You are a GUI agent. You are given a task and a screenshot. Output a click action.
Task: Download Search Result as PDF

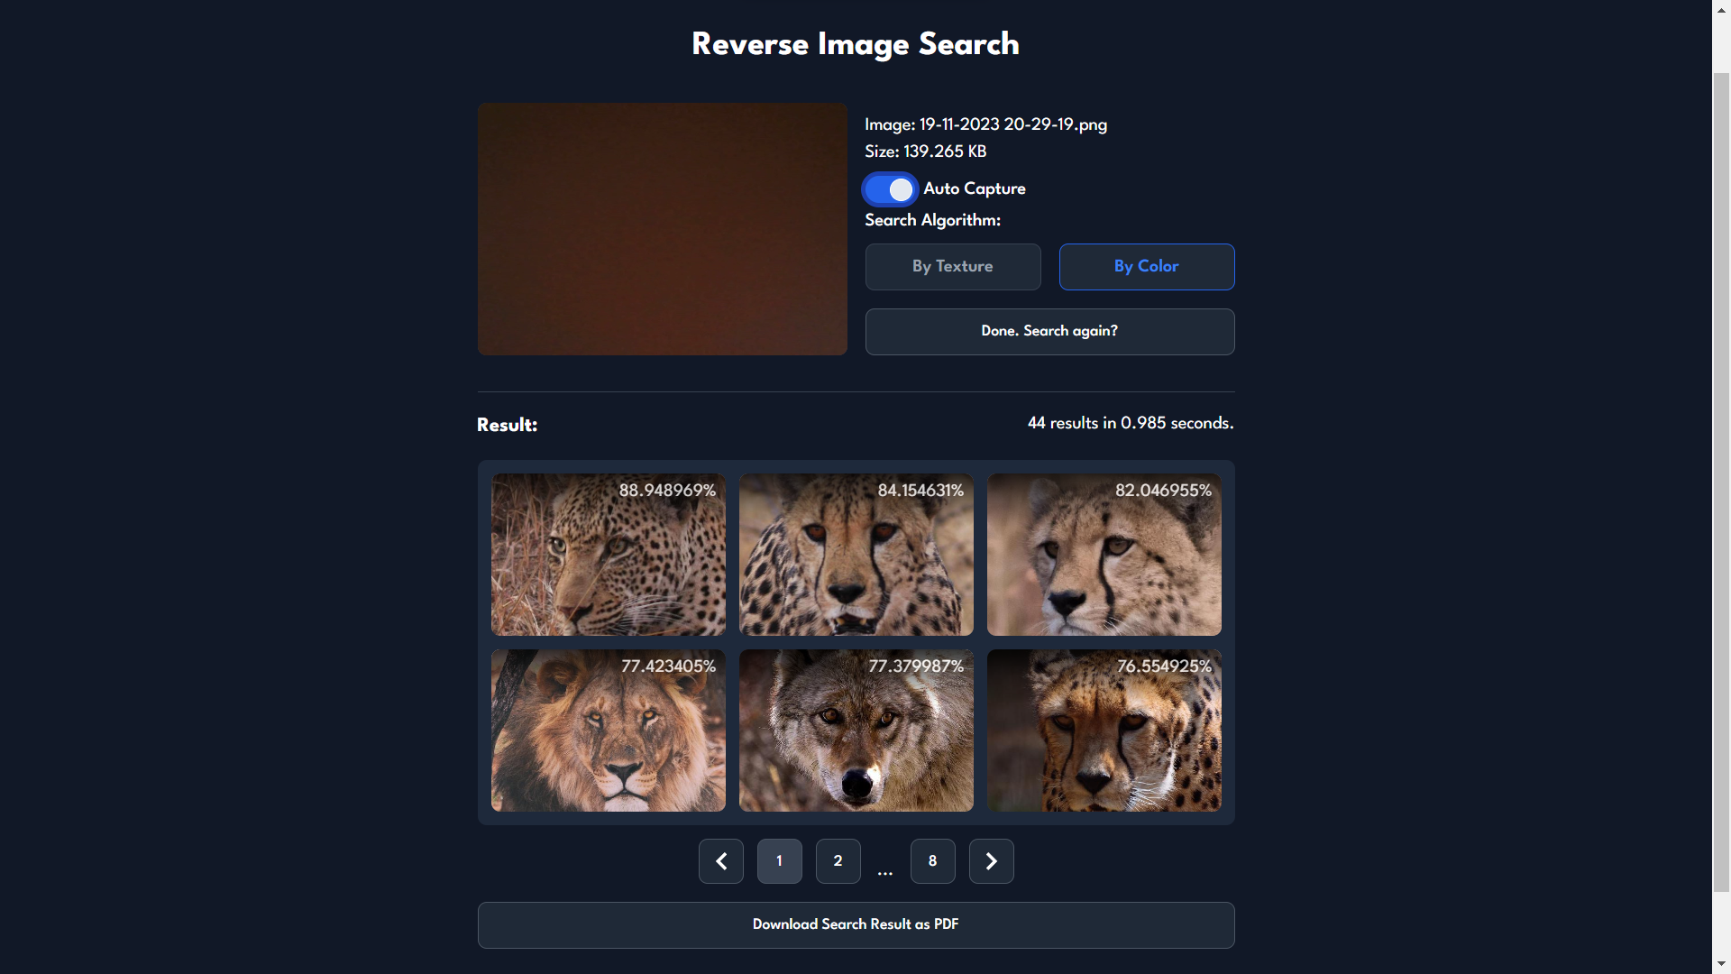[x=856, y=924]
